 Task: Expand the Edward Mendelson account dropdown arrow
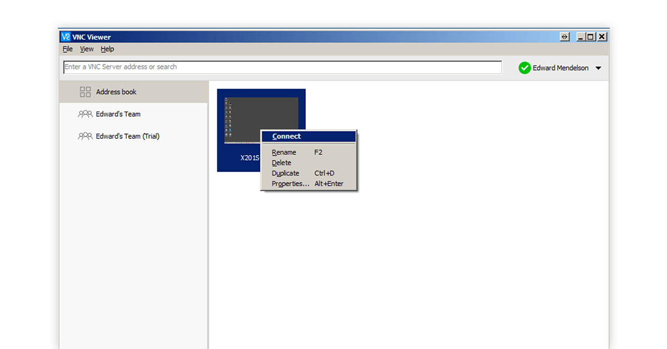(598, 68)
